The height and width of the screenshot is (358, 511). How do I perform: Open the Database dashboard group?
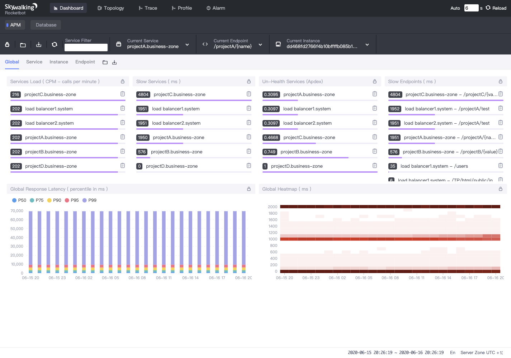(x=46, y=25)
